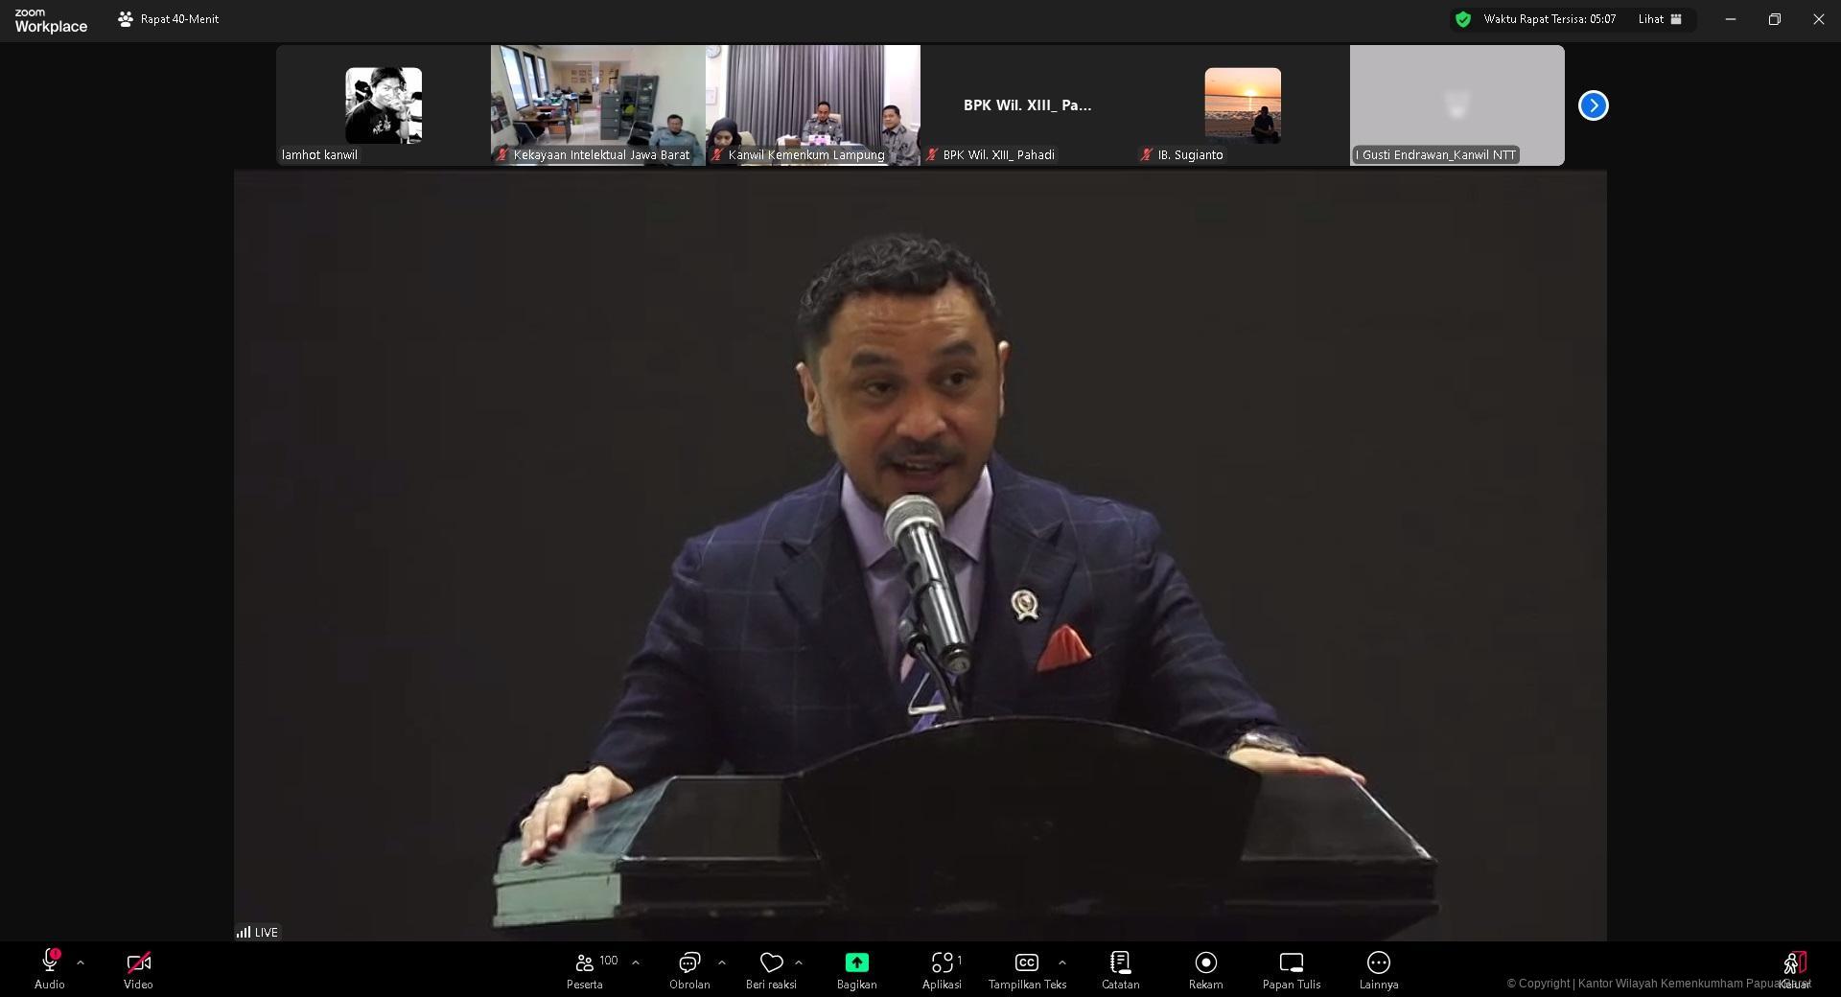Click the green encryption shield icon
1841x997 pixels.
[1463, 19]
